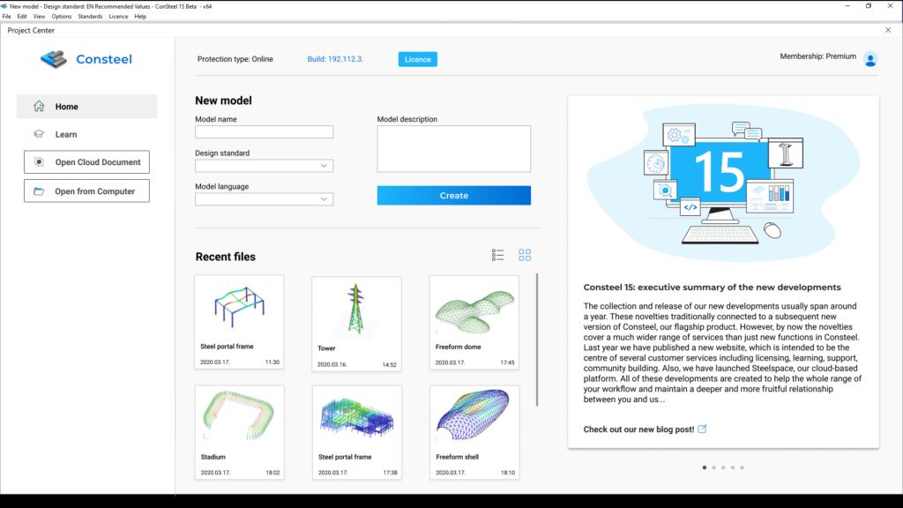The height and width of the screenshot is (508, 903).
Task: Select the first carousel dot
Action: point(705,467)
